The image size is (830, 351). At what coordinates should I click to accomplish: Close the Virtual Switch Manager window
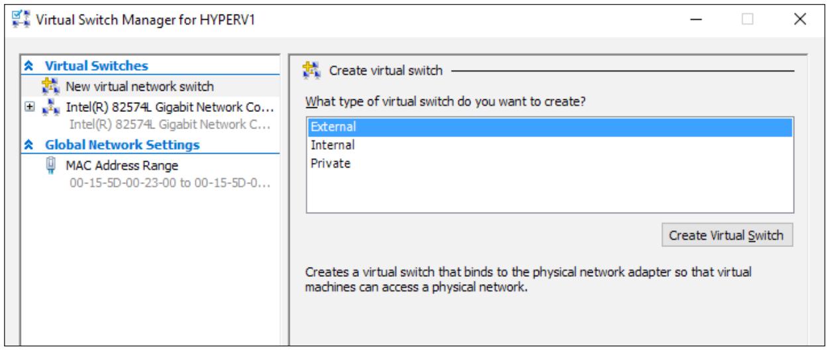point(801,20)
